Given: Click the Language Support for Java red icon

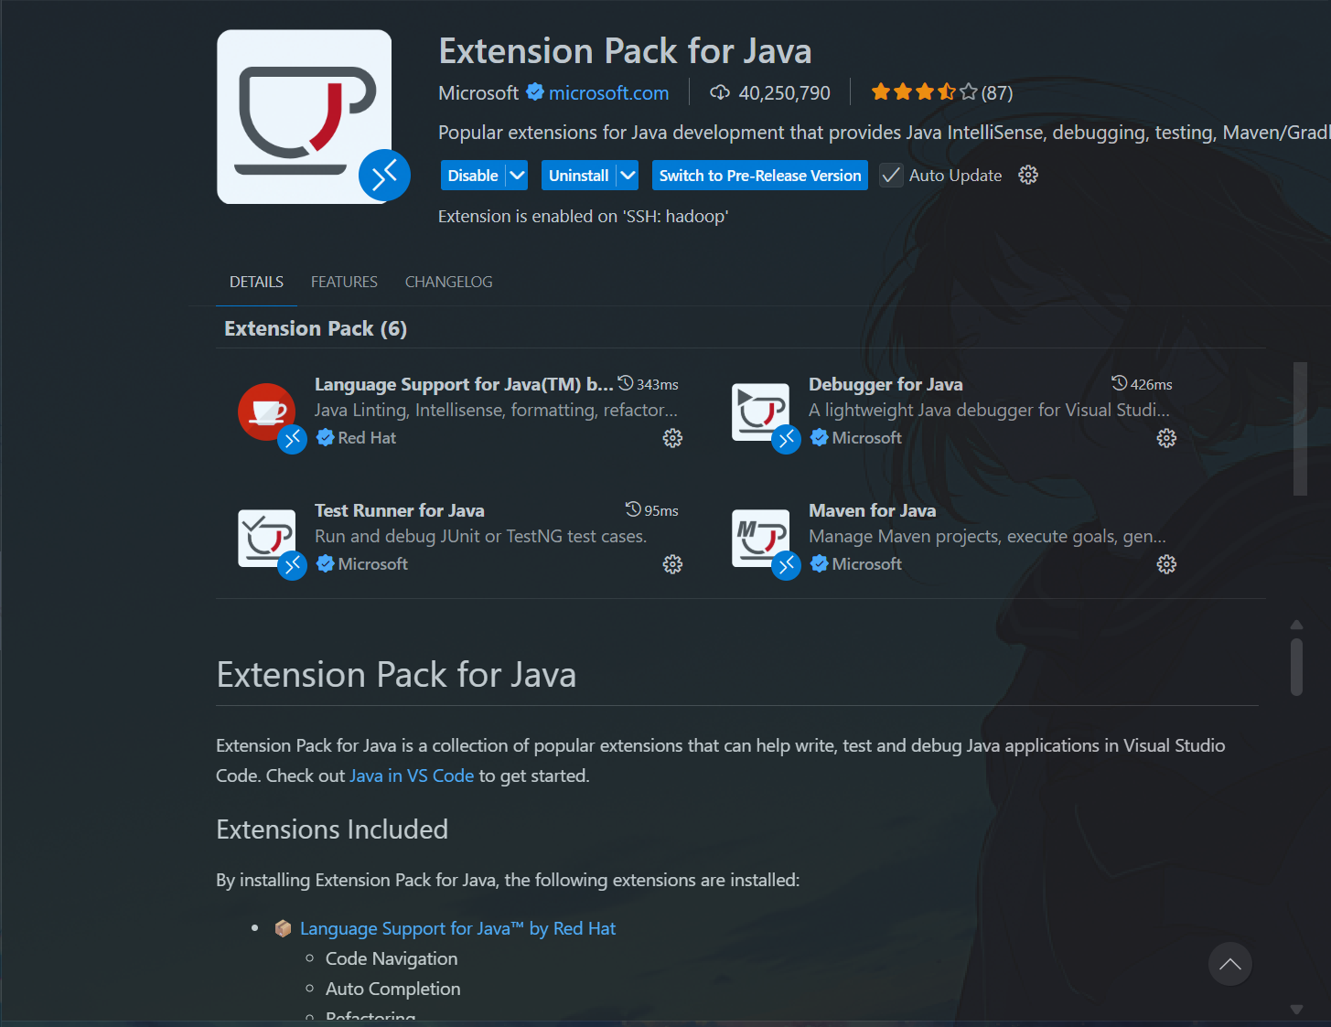Looking at the screenshot, I should click(266, 412).
